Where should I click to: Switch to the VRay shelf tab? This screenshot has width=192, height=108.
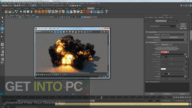point(84,8)
